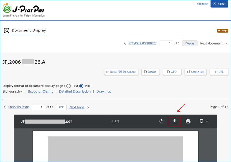
Task: Close the window with the Close button
Action: 219,4
